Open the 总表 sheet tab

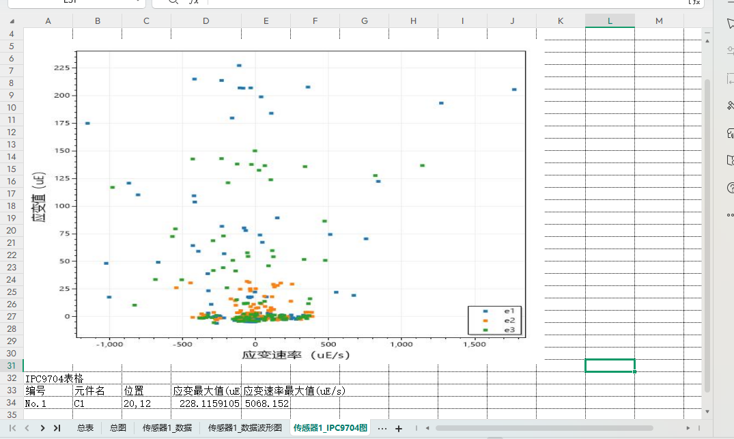coord(85,428)
